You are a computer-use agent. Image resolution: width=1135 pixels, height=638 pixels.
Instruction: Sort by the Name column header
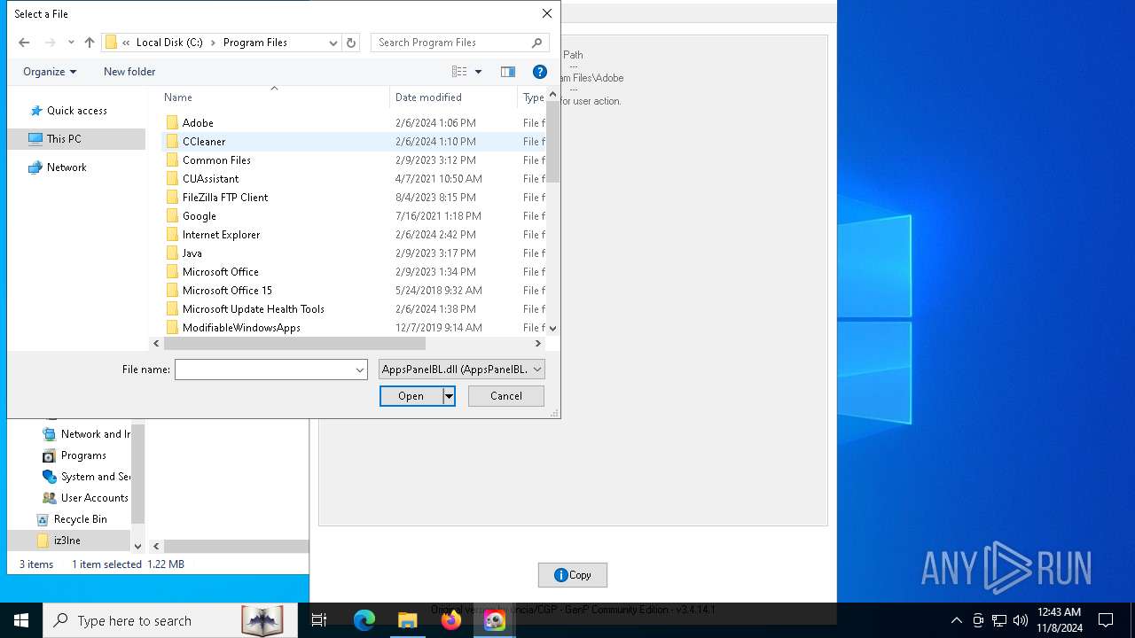274,97
